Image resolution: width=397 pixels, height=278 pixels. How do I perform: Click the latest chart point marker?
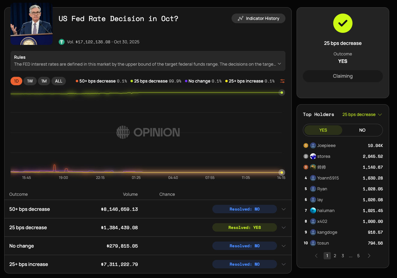click(282, 92)
